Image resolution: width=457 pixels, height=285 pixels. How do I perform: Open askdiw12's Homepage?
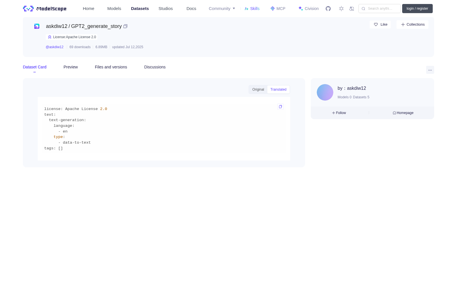coord(403,113)
